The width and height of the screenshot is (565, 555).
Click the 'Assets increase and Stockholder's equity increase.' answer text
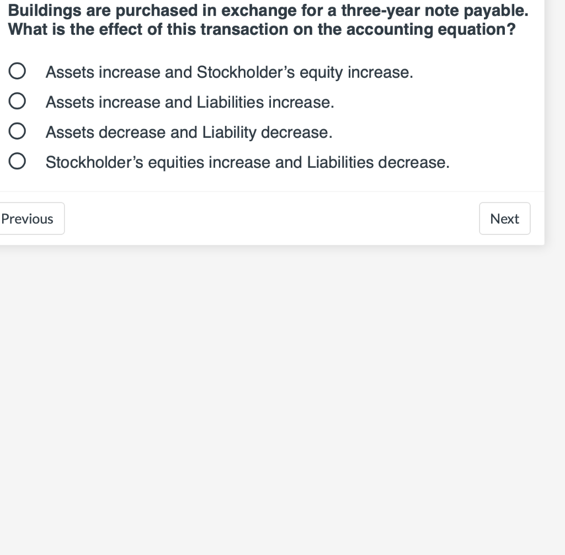229,72
